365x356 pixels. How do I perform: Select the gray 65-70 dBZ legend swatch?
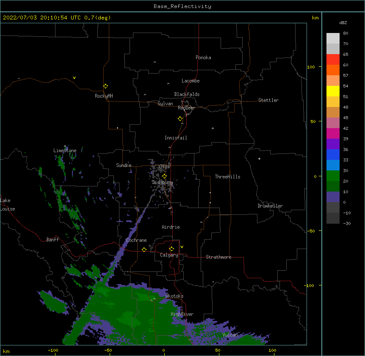pyautogui.click(x=333, y=49)
